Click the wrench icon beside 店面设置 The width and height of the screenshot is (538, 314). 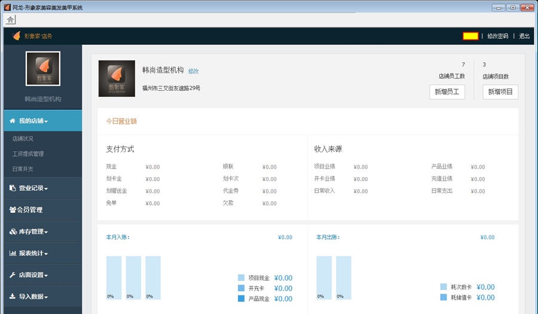(x=13, y=275)
